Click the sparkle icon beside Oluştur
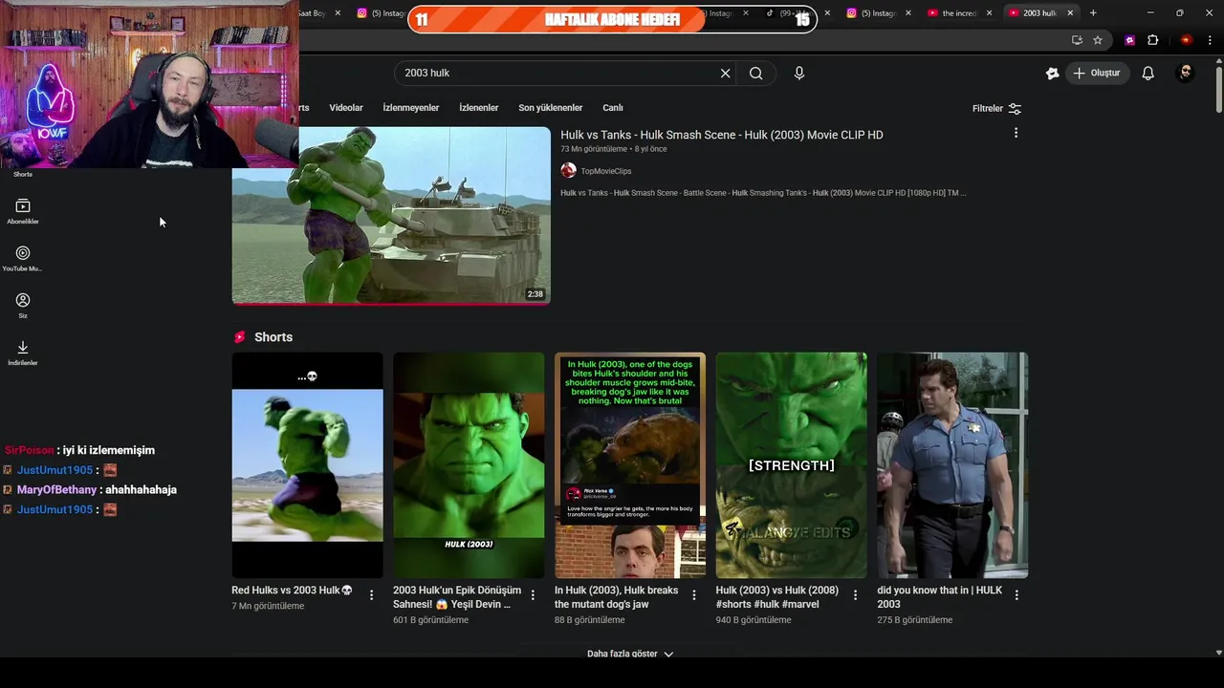1224x688 pixels. (1052, 74)
